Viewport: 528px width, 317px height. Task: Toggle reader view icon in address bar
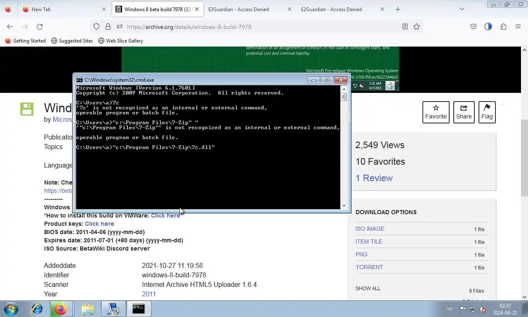click(x=405, y=26)
